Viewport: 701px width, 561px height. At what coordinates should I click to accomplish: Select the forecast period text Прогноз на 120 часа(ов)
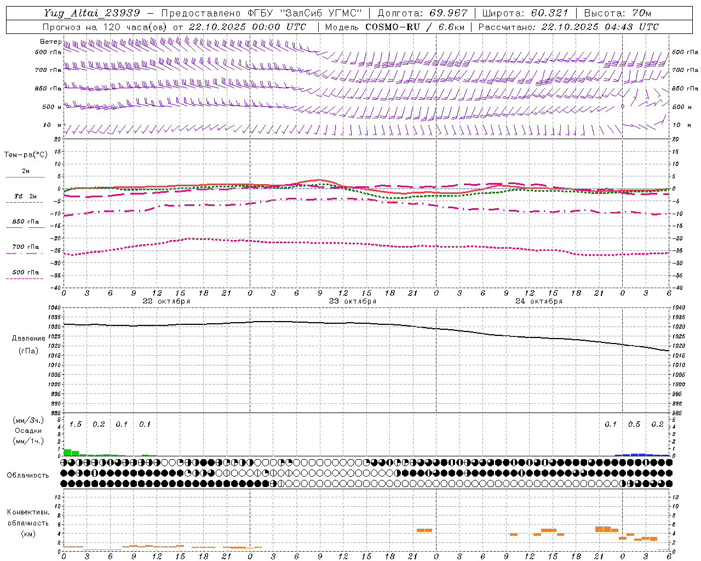[x=105, y=27]
